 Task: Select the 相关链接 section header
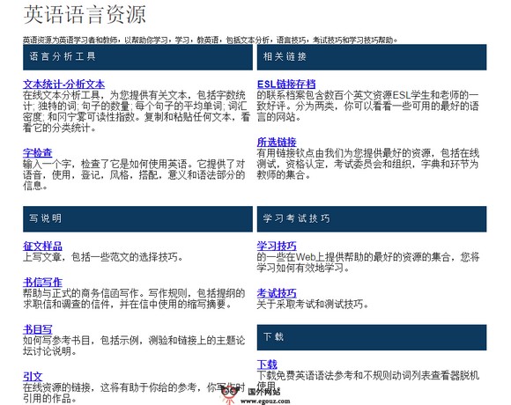372,57
